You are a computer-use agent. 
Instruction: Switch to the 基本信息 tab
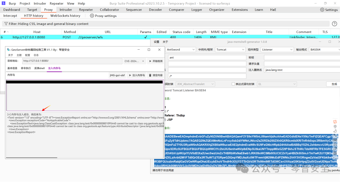[x=12, y=68]
